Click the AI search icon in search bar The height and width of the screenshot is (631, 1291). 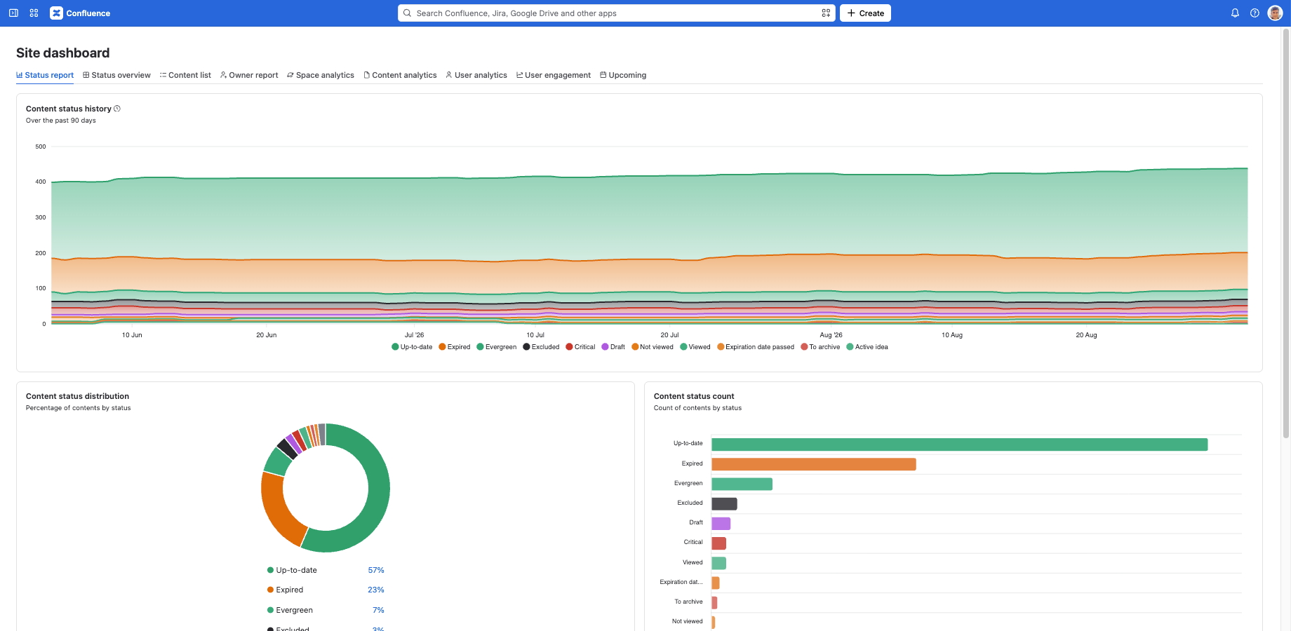[x=826, y=13]
